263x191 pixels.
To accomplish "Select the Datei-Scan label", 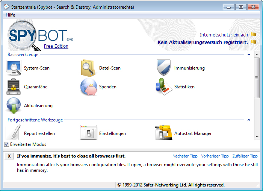I will point(110,68).
